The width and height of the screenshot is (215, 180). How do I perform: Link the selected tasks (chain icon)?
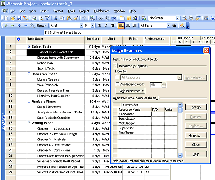pyautogui.click(x=100, y=18)
